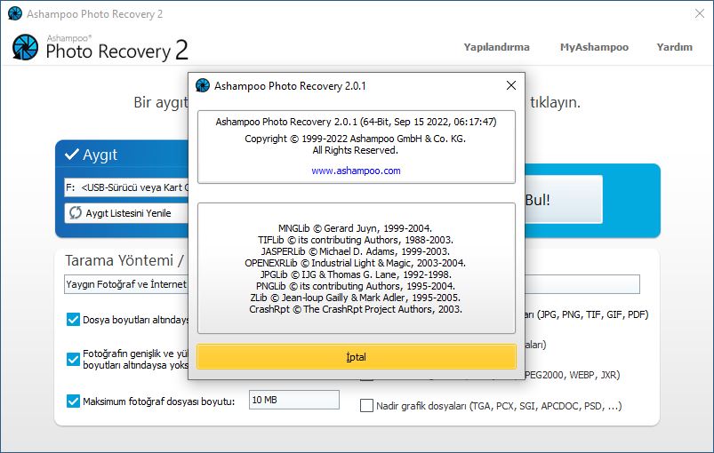Click the Ashampoo Photo Recovery logo icon in header
Viewport: 714px width, 453px height.
pos(25,47)
